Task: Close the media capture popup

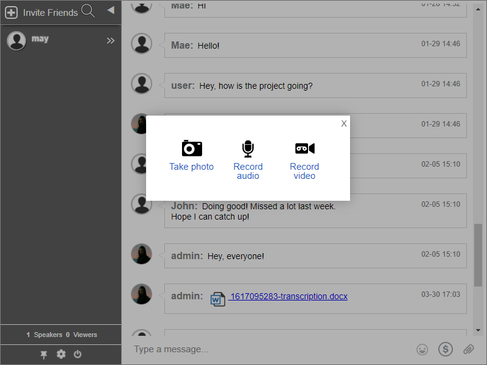Action: click(x=344, y=123)
